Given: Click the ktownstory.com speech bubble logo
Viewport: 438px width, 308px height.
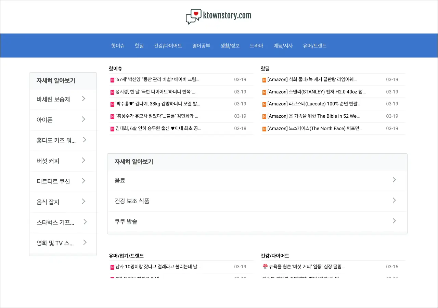Looking at the screenshot, I should click(x=193, y=16).
